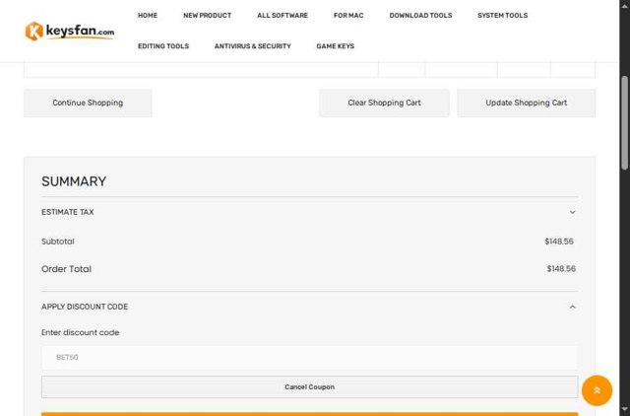This screenshot has height=416, width=630.
Task: Click the orange scroll-to-top arrow button
Action: pos(597,390)
